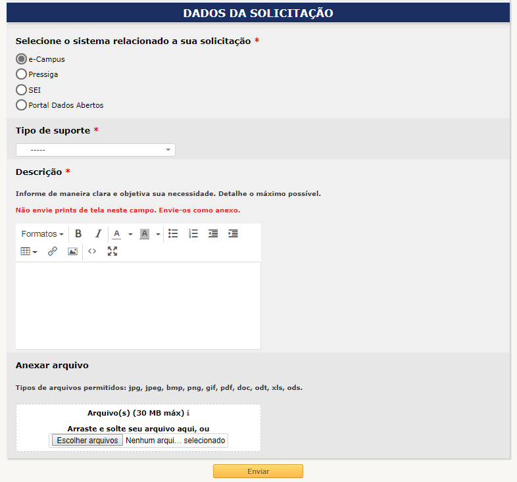Click the Escolher arquivos button
Image resolution: width=517 pixels, height=482 pixels.
[x=87, y=441]
